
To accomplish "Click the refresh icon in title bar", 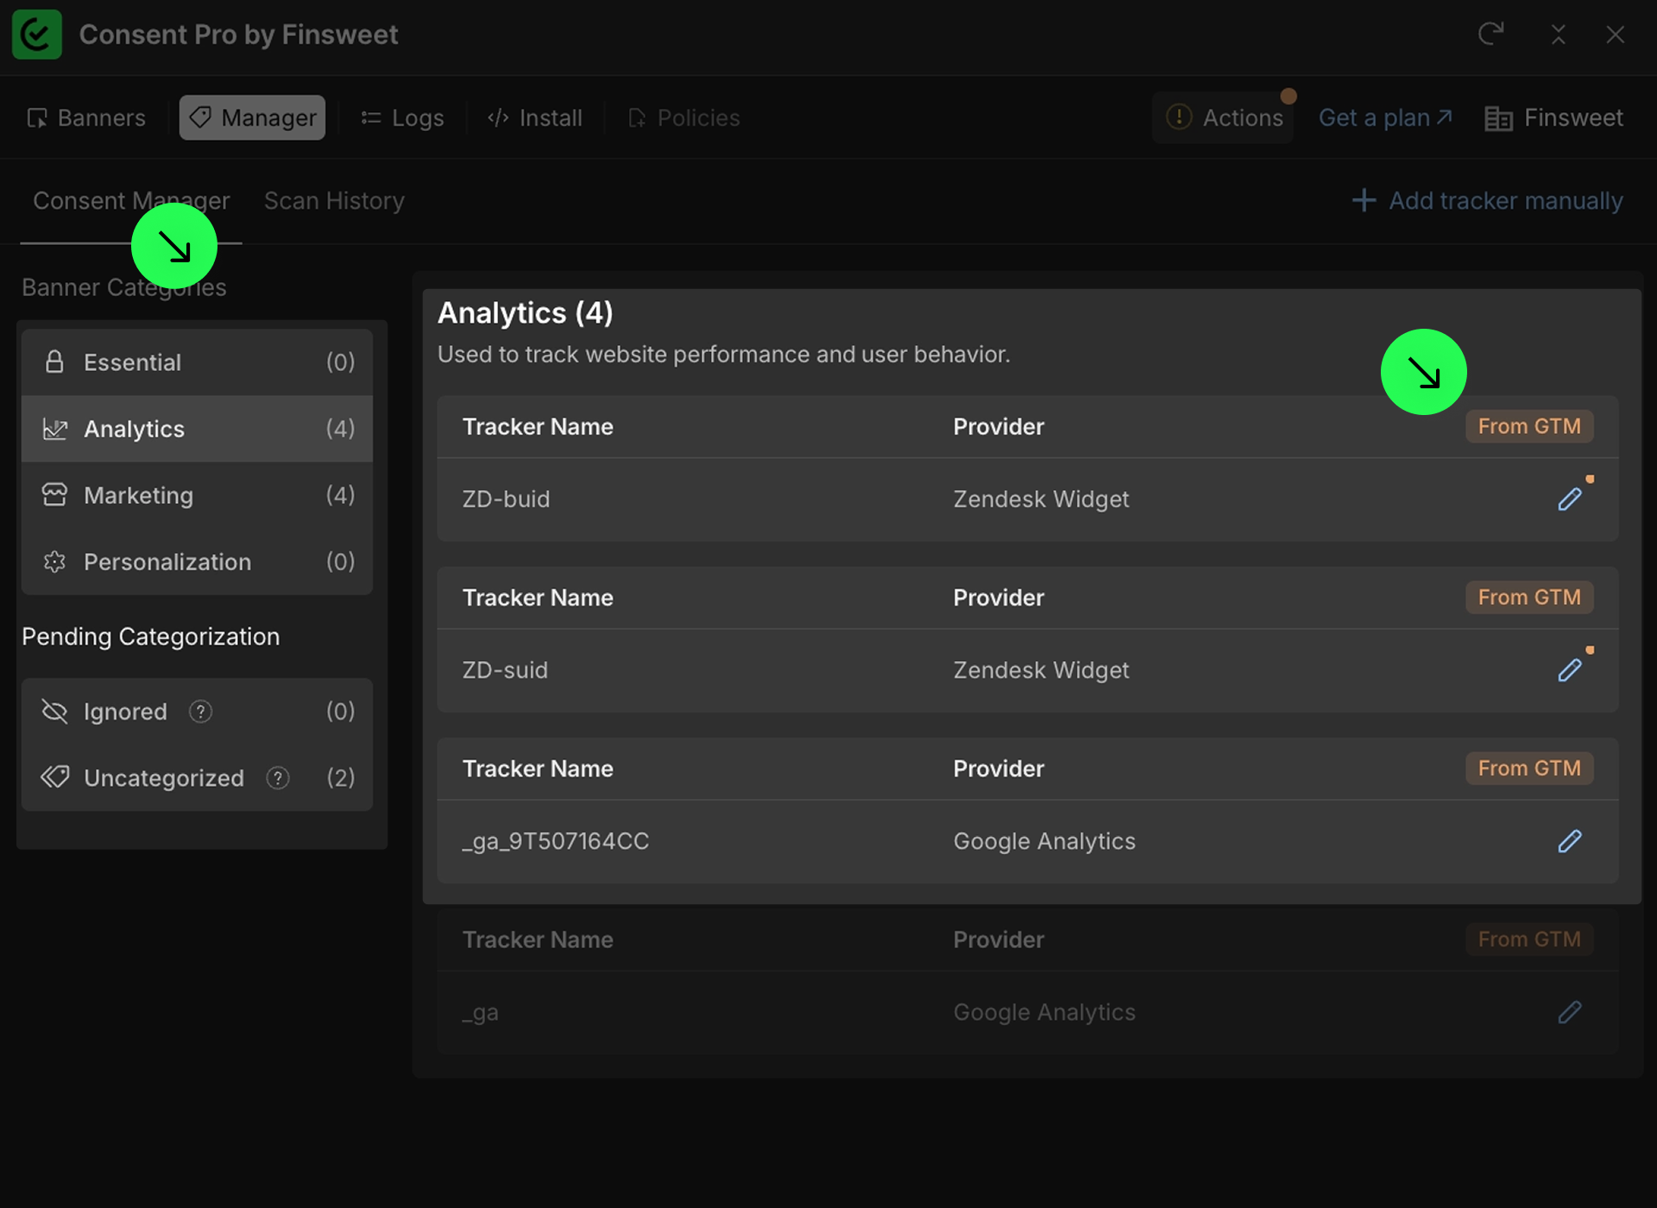I will (x=1490, y=35).
